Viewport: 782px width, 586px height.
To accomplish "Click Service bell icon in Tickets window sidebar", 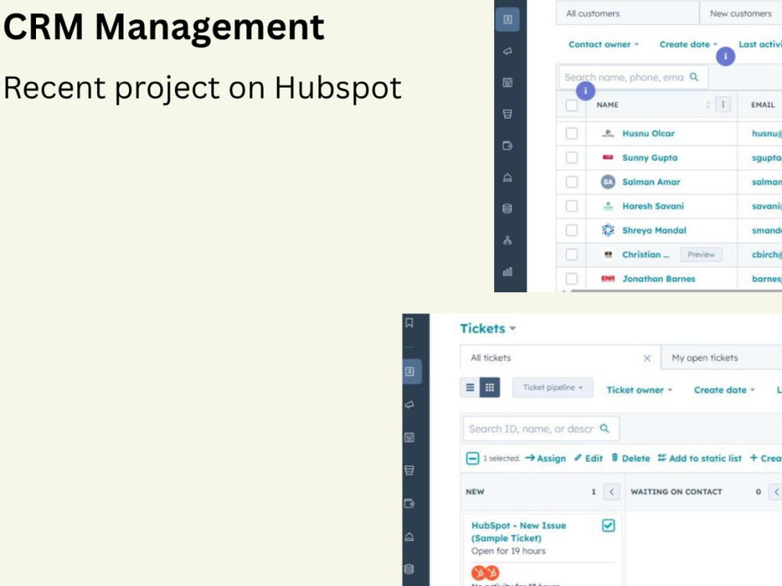I will coord(410,537).
